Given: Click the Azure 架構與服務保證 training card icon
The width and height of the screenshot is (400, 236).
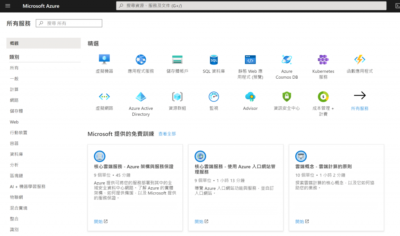Looking at the screenshot, I should 100,156.
